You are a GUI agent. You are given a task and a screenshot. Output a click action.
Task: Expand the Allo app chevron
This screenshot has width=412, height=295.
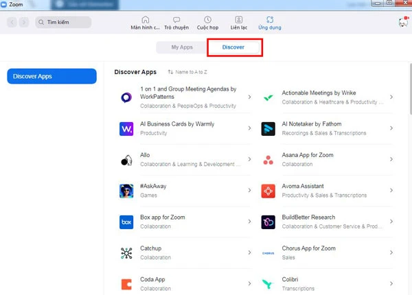point(249,160)
